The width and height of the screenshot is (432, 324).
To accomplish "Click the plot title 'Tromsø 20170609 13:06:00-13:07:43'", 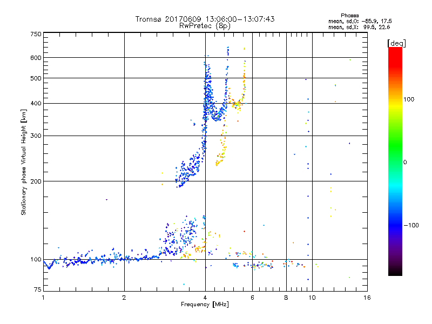I will (x=205, y=19).
